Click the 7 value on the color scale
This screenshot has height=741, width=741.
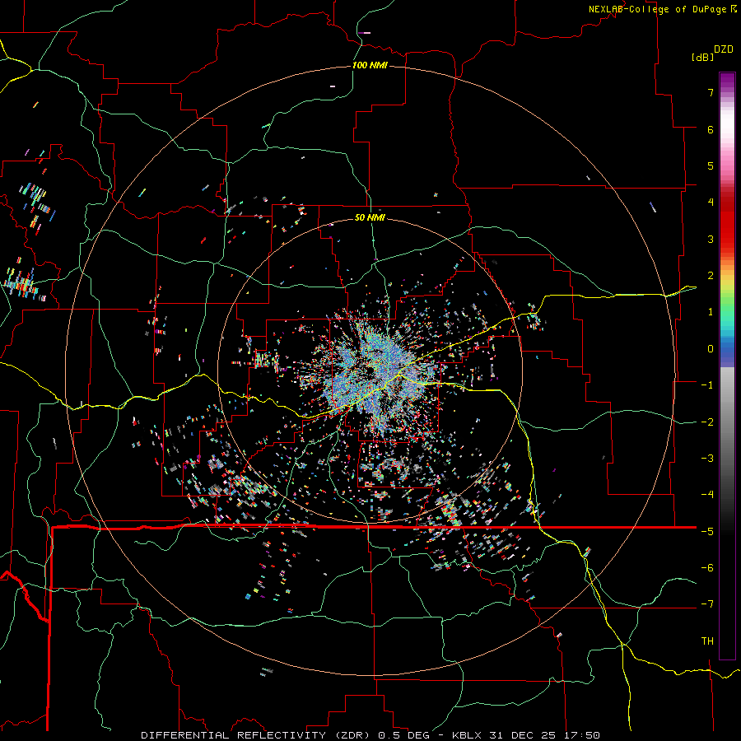click(711, 92)
